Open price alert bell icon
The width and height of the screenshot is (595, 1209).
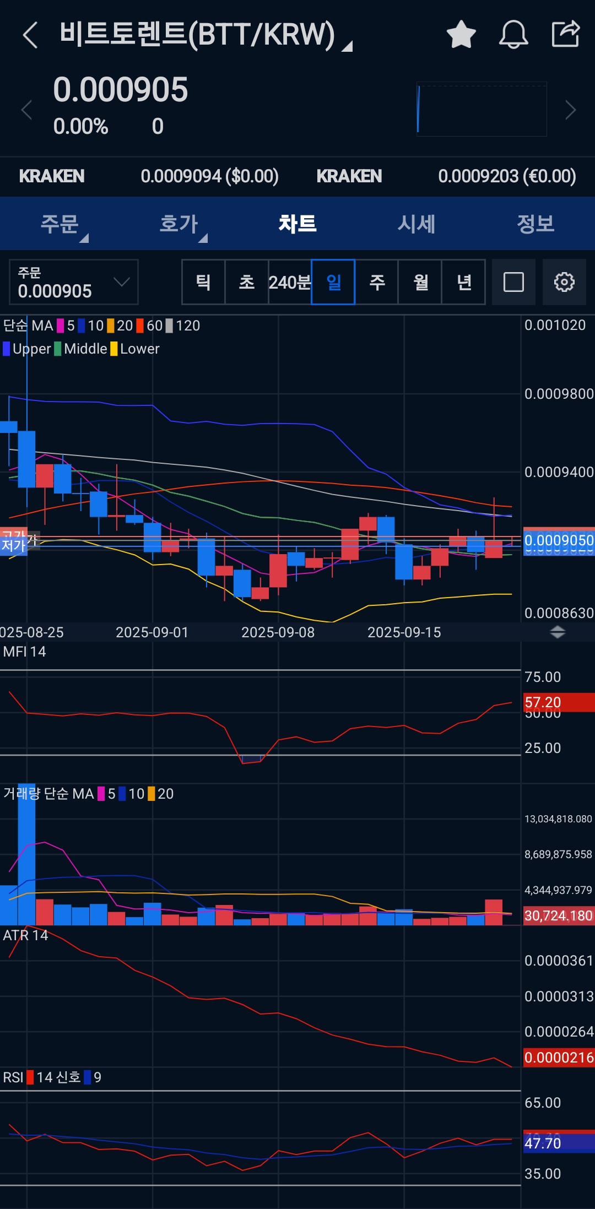click(x=513, y=35)
